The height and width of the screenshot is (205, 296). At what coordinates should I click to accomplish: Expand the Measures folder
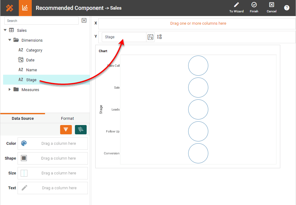(10, 90)
